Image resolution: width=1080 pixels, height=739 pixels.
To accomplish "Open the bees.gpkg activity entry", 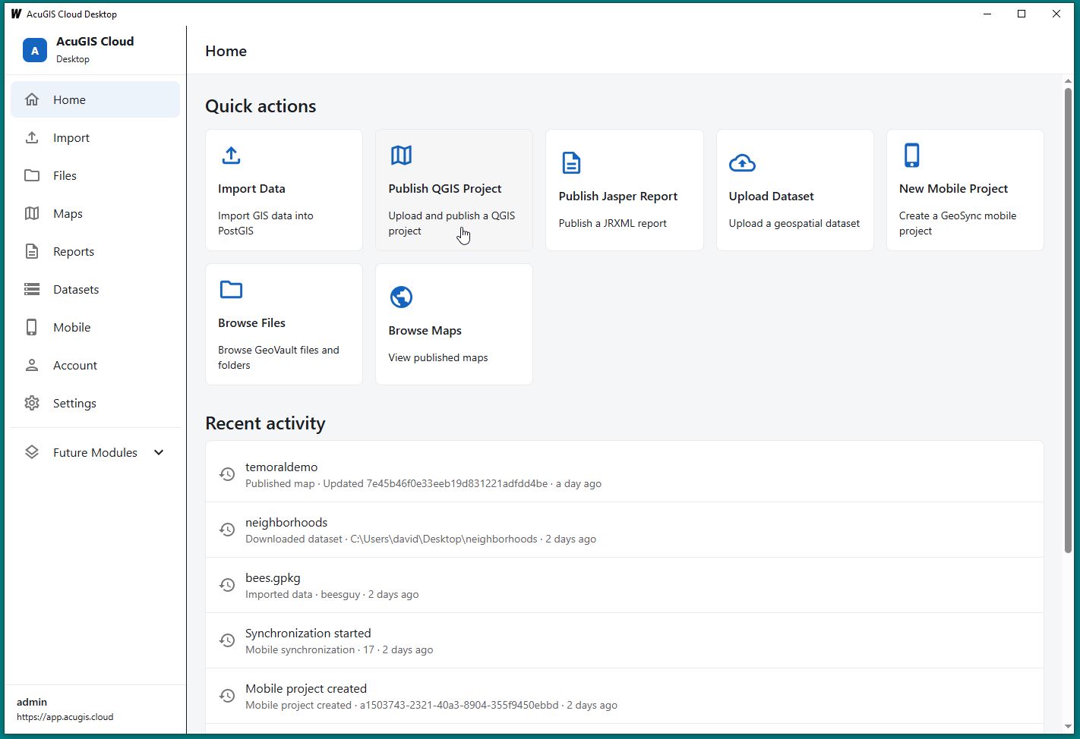I will pyautogui.click(x=624, y=585).
